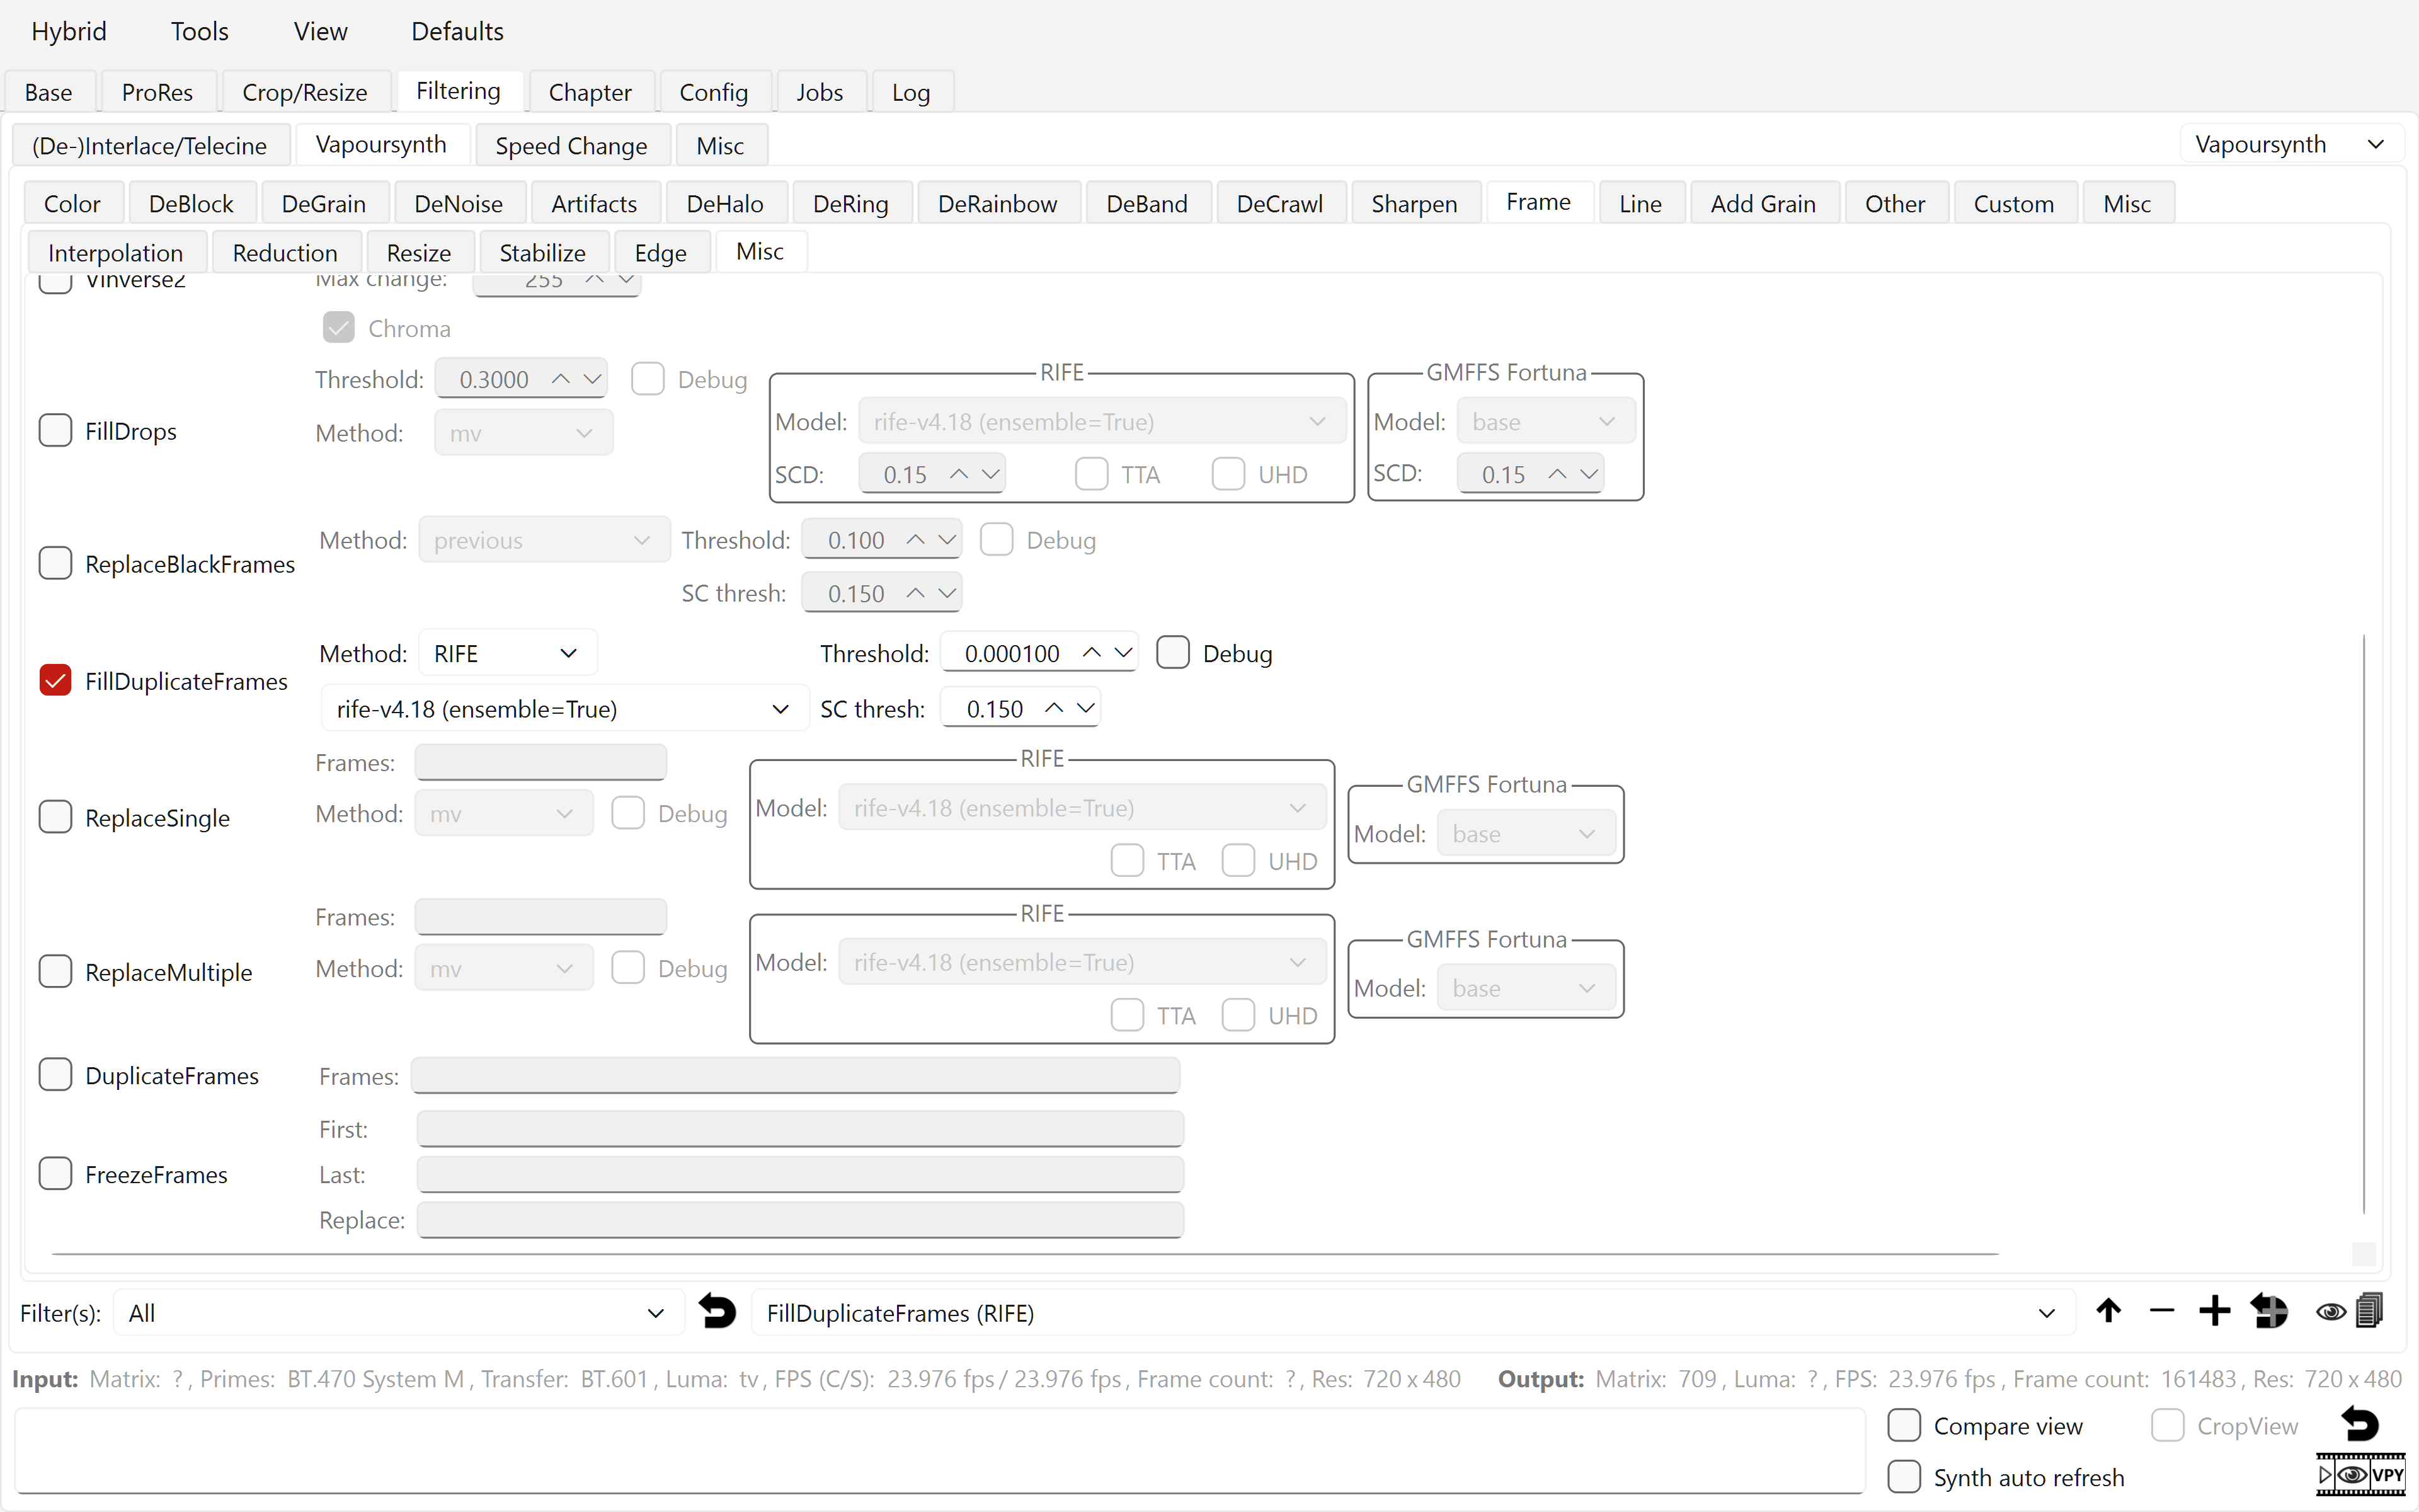Switch to the Interpolation sub-tab
The height and width of the screenshot is (1512, 2419).
click(115, 253)
